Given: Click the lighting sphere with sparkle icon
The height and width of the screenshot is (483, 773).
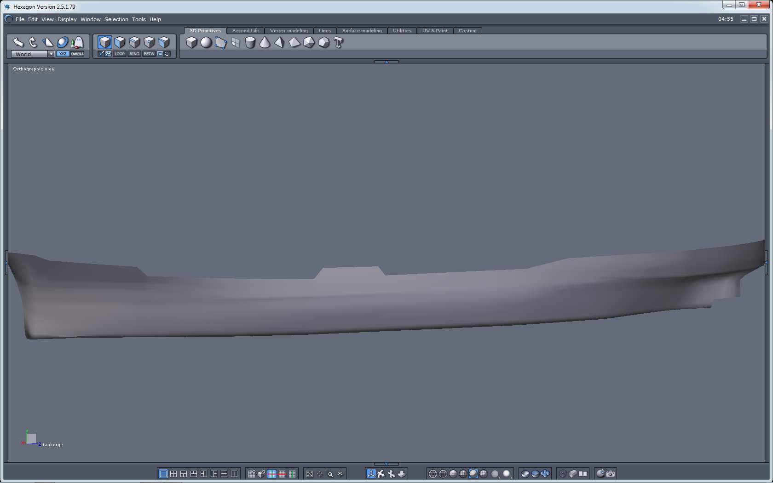Looking at the screenshot, I should click(x=600, y=474).
